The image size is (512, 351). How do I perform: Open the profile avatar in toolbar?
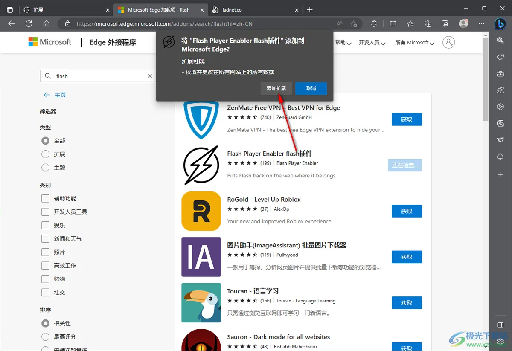[463, 24]
